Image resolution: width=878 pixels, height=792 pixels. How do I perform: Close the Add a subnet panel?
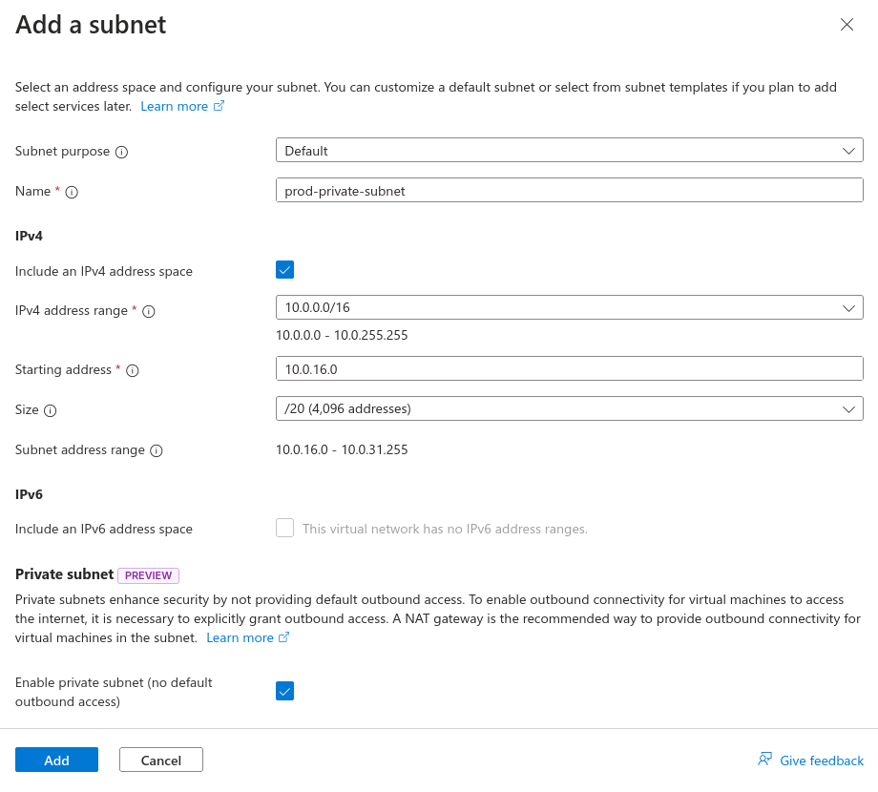tap(847, 25)
